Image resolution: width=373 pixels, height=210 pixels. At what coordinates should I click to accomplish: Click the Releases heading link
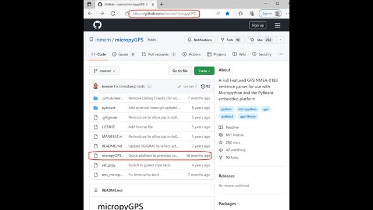click(x=227, y=176)
